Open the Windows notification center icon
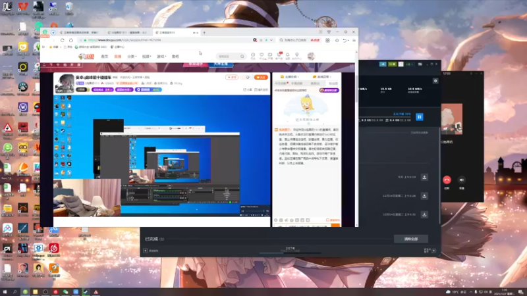This screenshot has height=296, width=527. click(520, 292)
